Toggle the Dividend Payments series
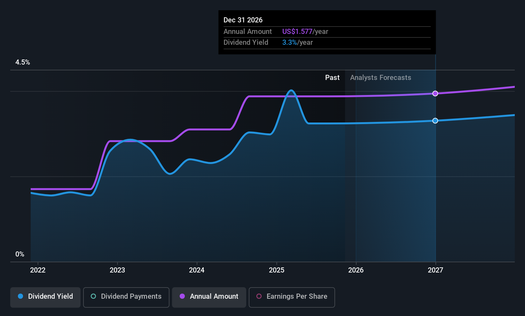This screenshot has width=525, height=316. pyautogui.click(x=126, y=297)
